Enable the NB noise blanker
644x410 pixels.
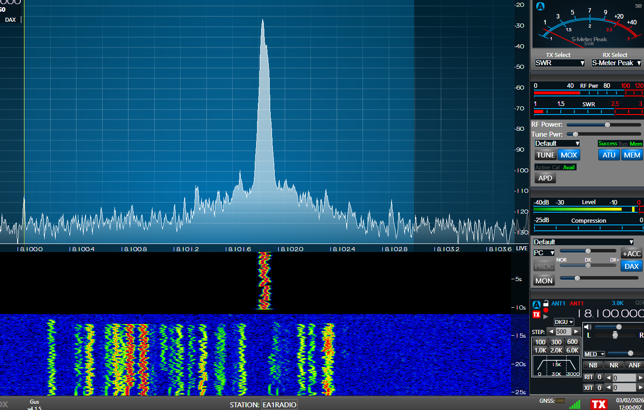(593, 365)
